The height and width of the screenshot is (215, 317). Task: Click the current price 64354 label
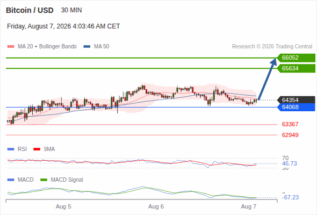296,100
